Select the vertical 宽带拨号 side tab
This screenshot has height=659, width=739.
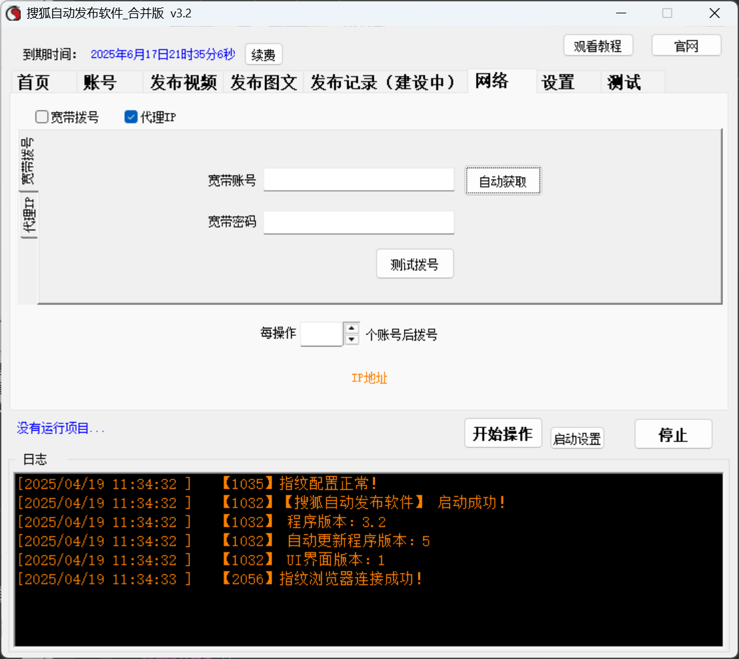tap(28, 161)
